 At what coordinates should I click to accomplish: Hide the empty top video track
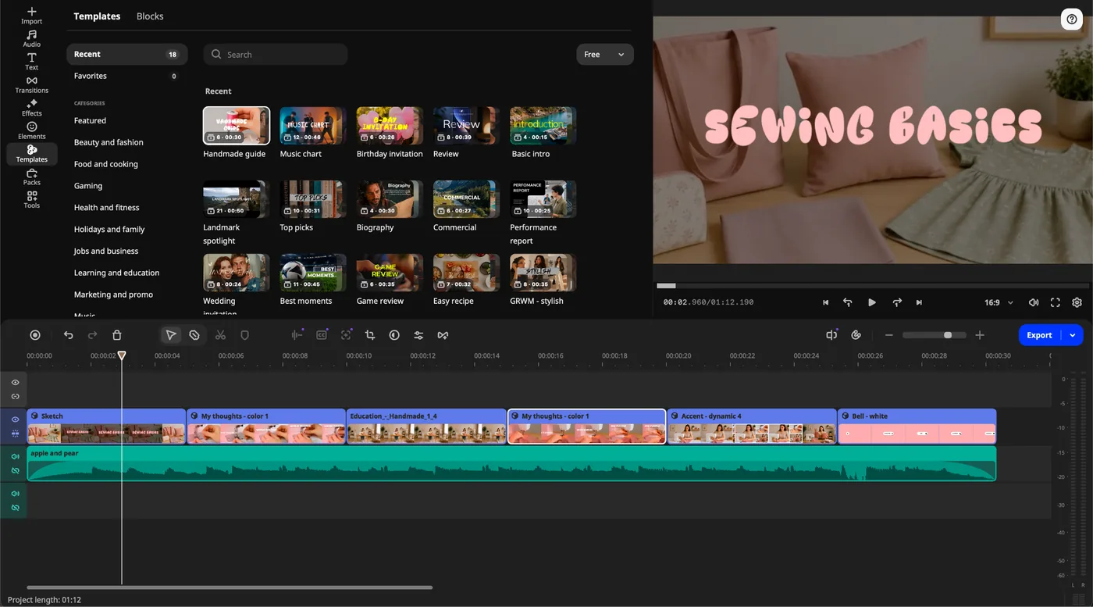pyautogui.click(x=15, y=382)
